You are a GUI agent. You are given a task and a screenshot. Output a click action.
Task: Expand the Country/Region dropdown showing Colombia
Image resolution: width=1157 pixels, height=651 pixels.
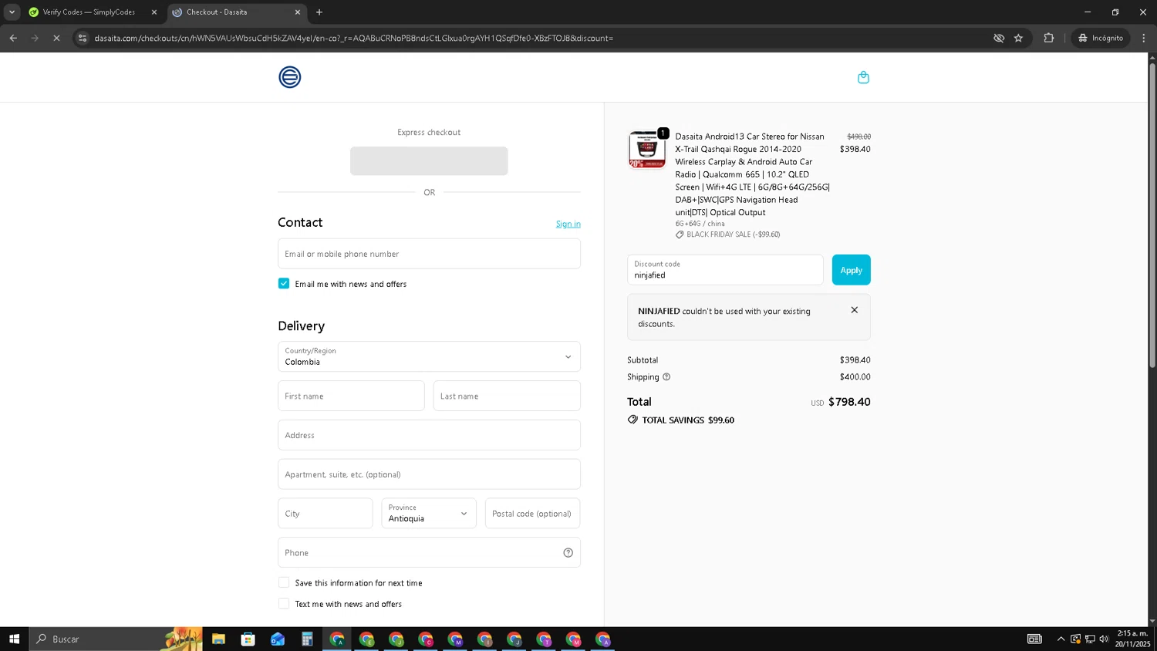(x=429, y=356)
